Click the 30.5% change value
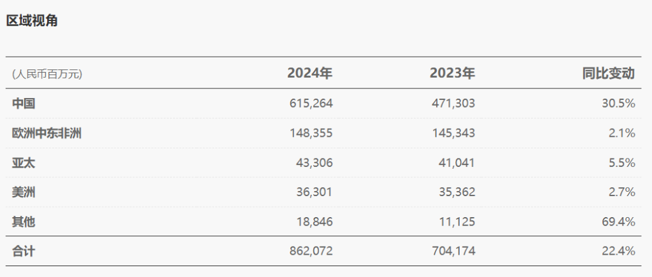Viewport: 652px width, 277px height. coord(618,103)
